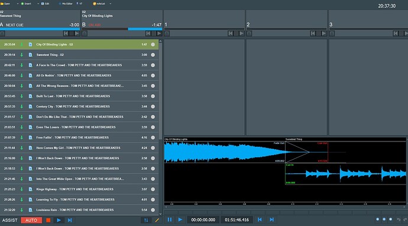Stop playback with the red stop button
The image size is (408, 226).
click(48, 220)
